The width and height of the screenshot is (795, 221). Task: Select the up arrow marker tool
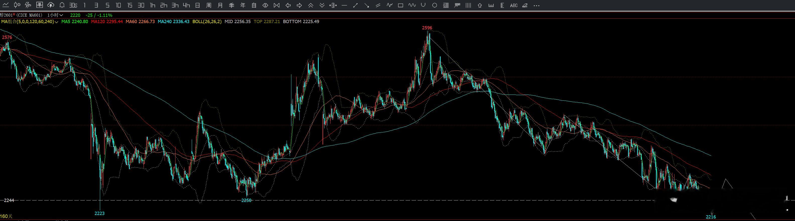click(x=480, y=5)
